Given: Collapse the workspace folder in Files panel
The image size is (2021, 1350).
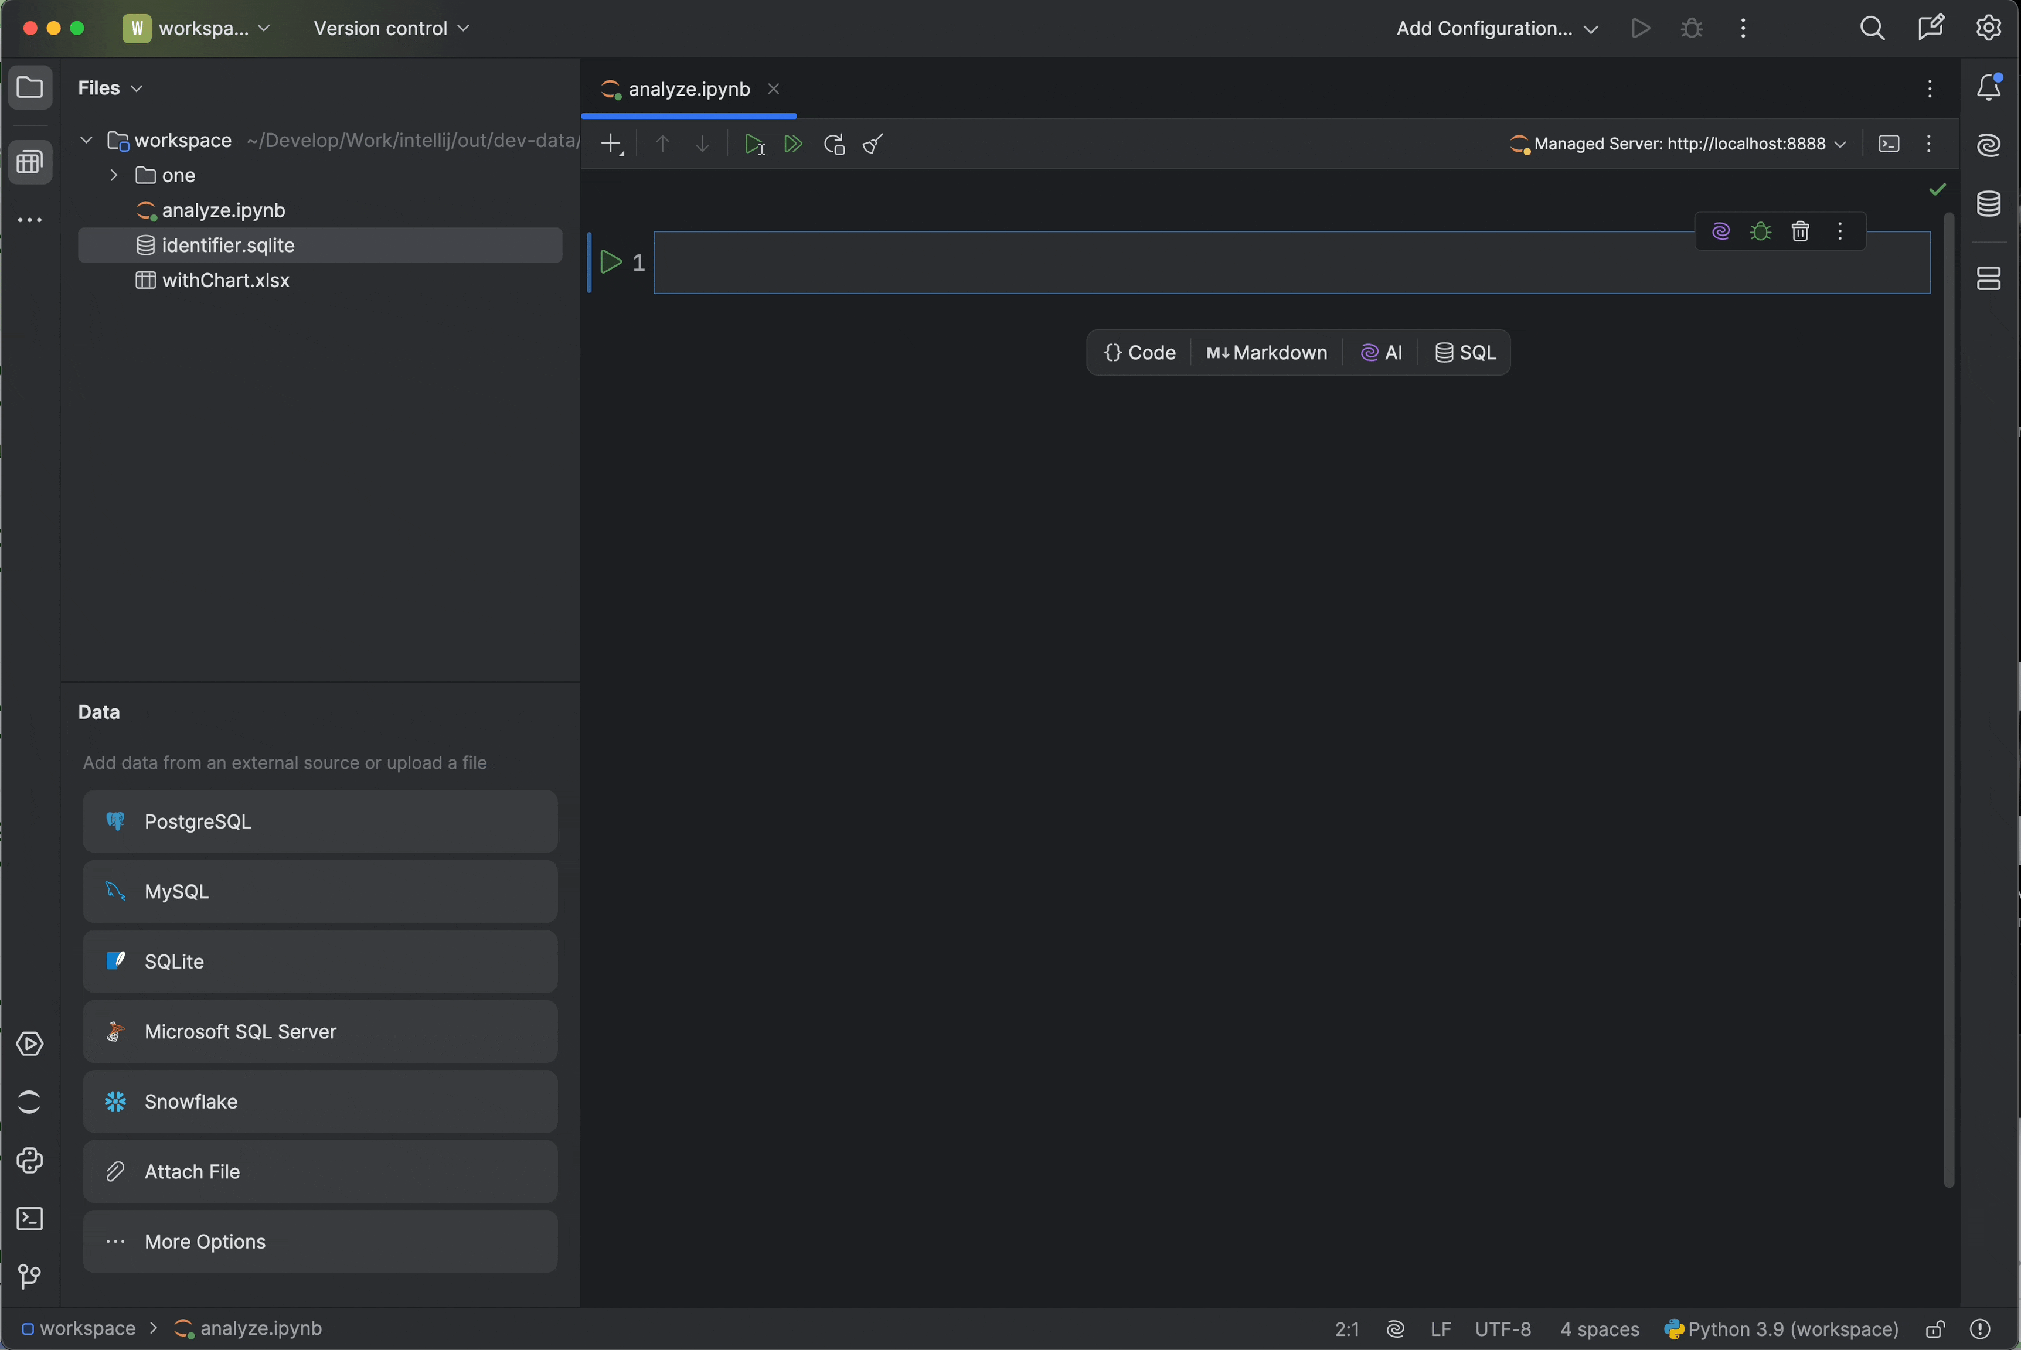Looking at the screenshot, I should (86, 141).
